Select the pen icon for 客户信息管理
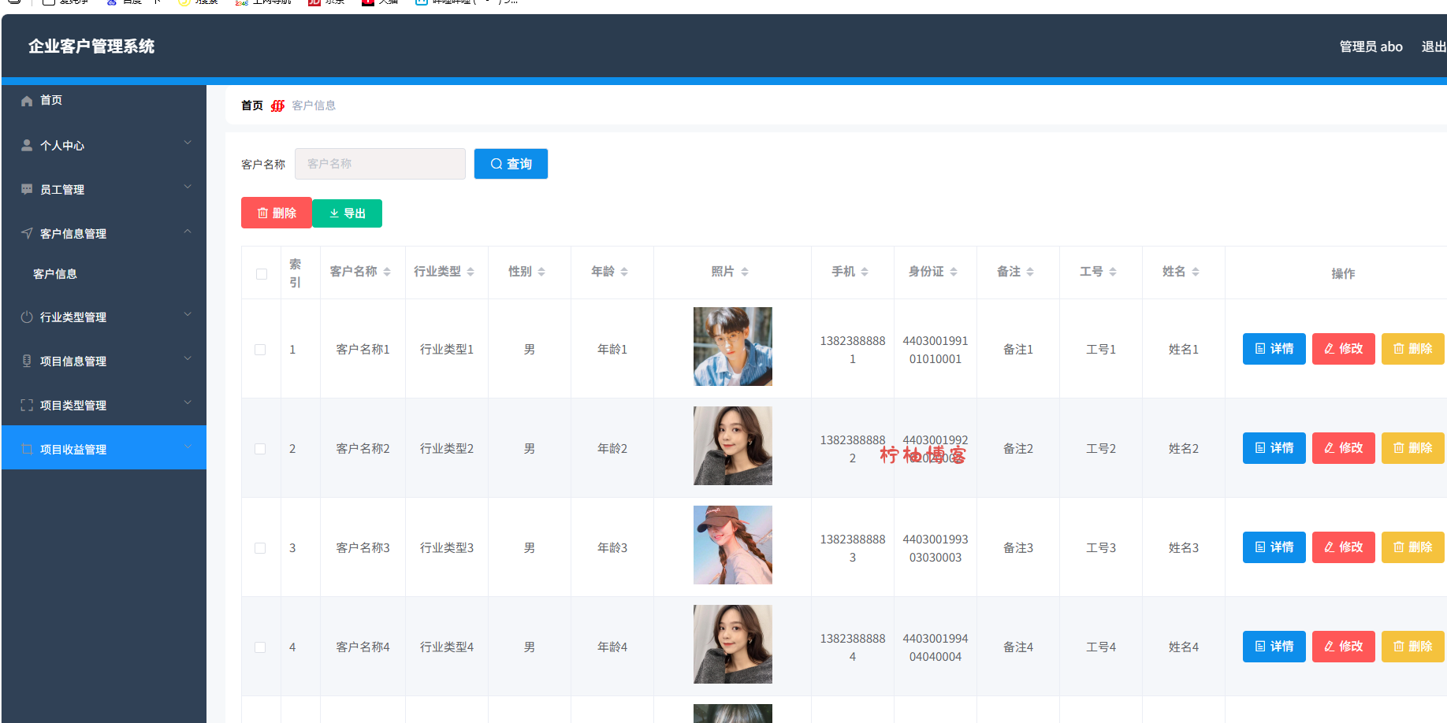1447x723 pixels. point(27,233)
